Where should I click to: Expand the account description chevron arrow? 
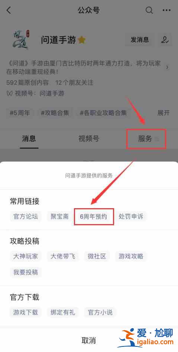coord(167,67)
